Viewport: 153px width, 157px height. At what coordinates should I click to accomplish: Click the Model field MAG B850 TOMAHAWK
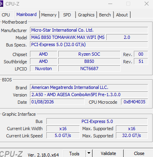point(68,37)
